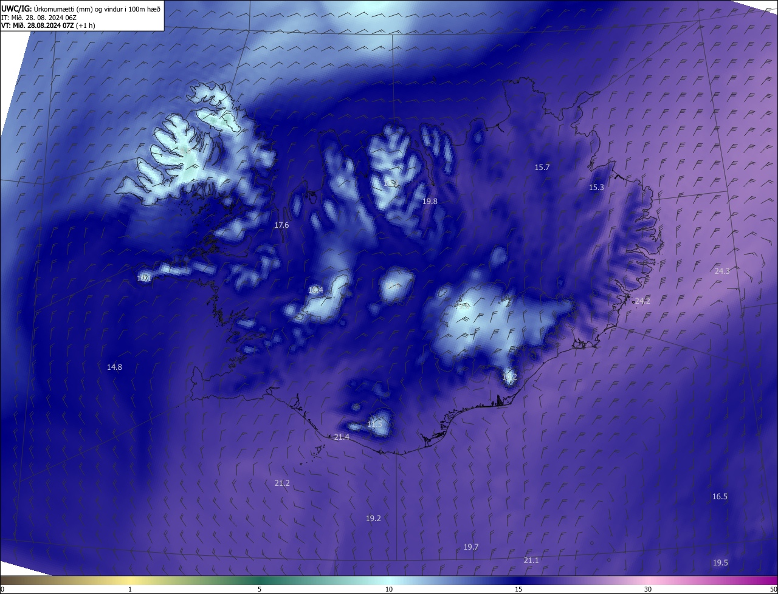
Task: Click the 16.5 value label
Action: [x=720, y=497]
